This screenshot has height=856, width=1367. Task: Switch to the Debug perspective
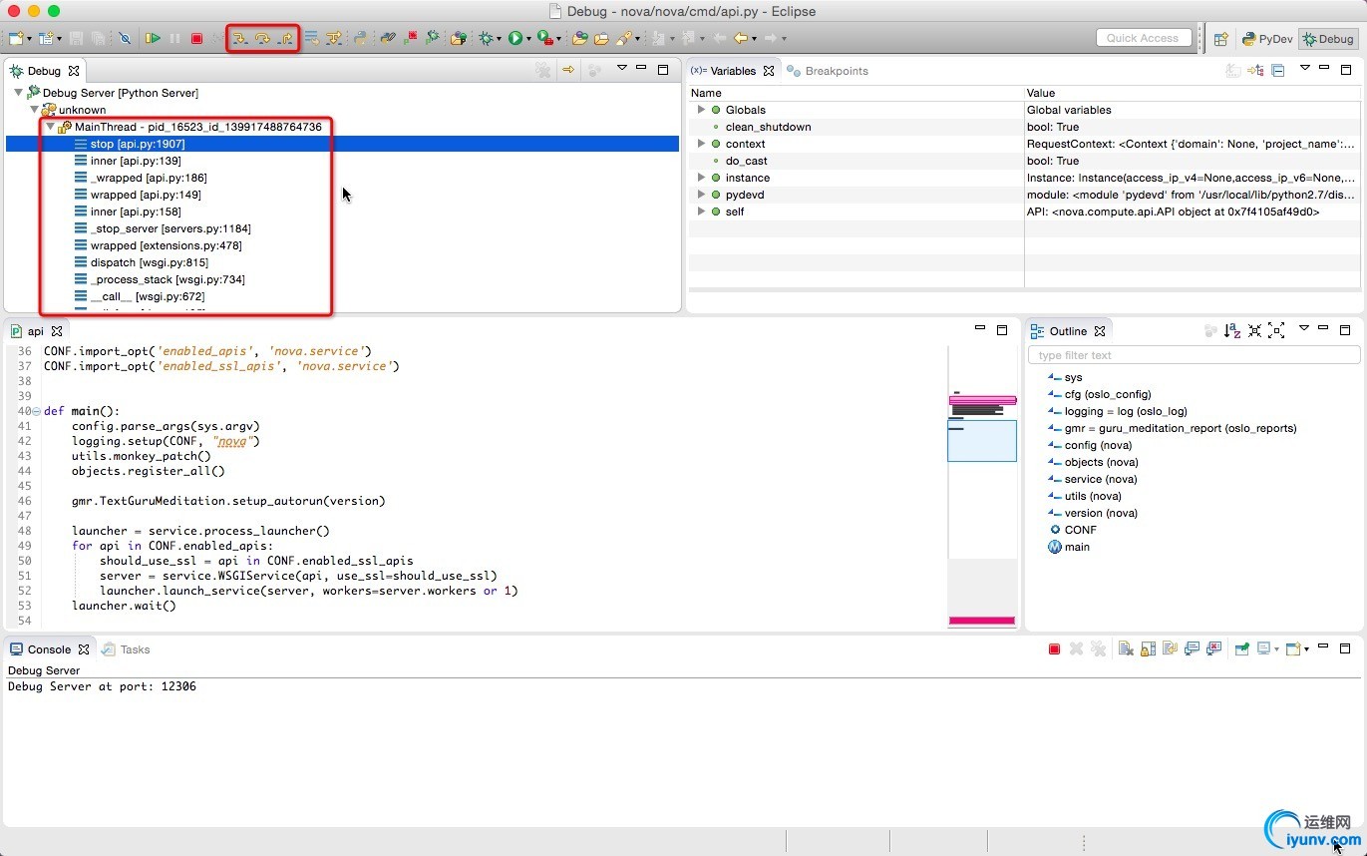pos(1328,39)
